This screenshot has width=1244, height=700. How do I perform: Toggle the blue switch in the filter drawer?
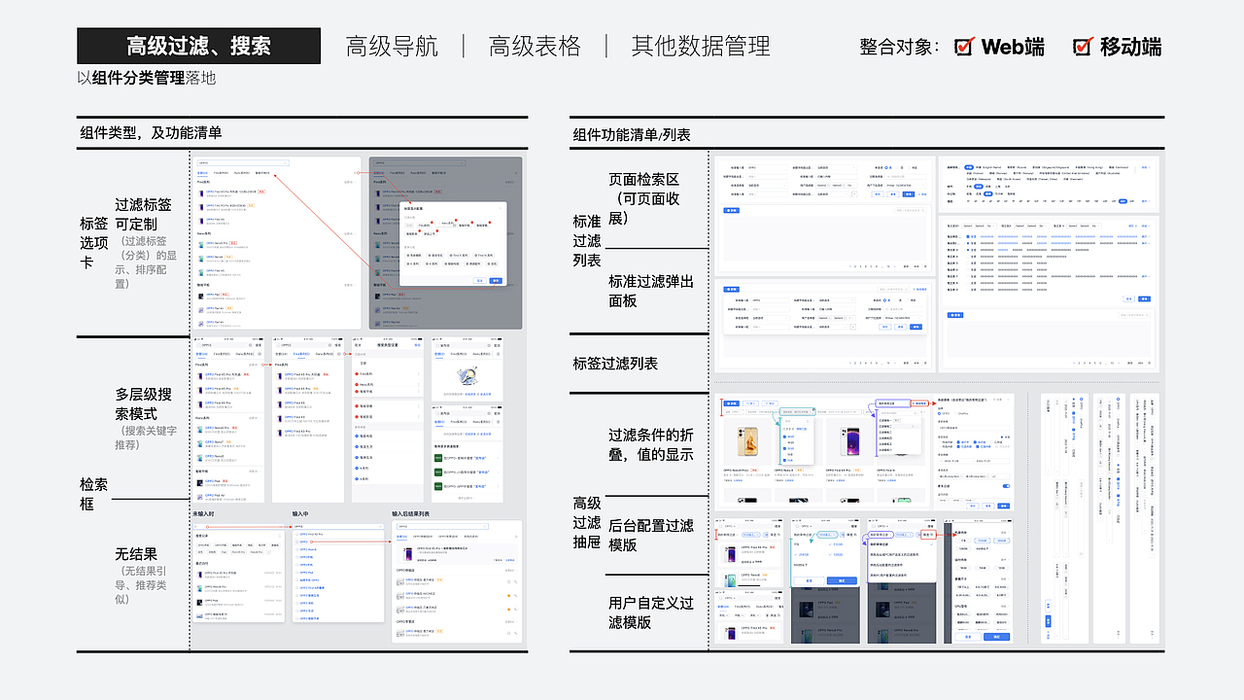[x=1006, y=485]
